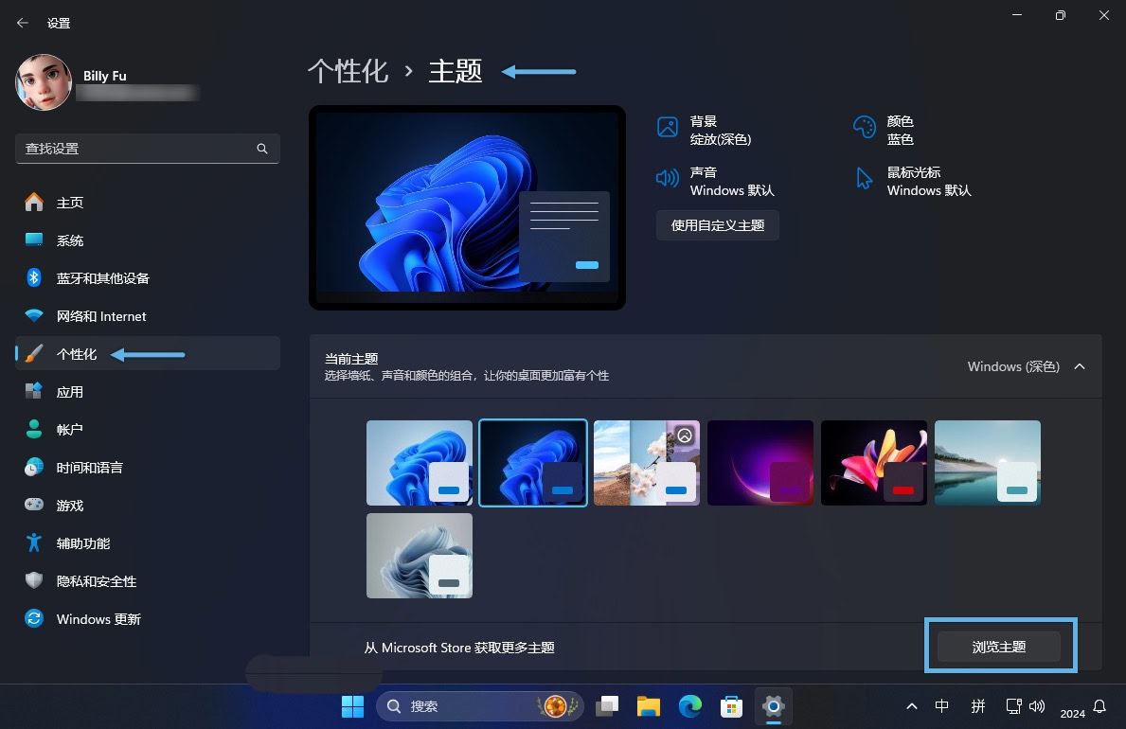Image resolution: width=1126 pixels, height=729 pixels.
Task: Launch Microsoft Edge from the taskbar
Action: point(690,705)
